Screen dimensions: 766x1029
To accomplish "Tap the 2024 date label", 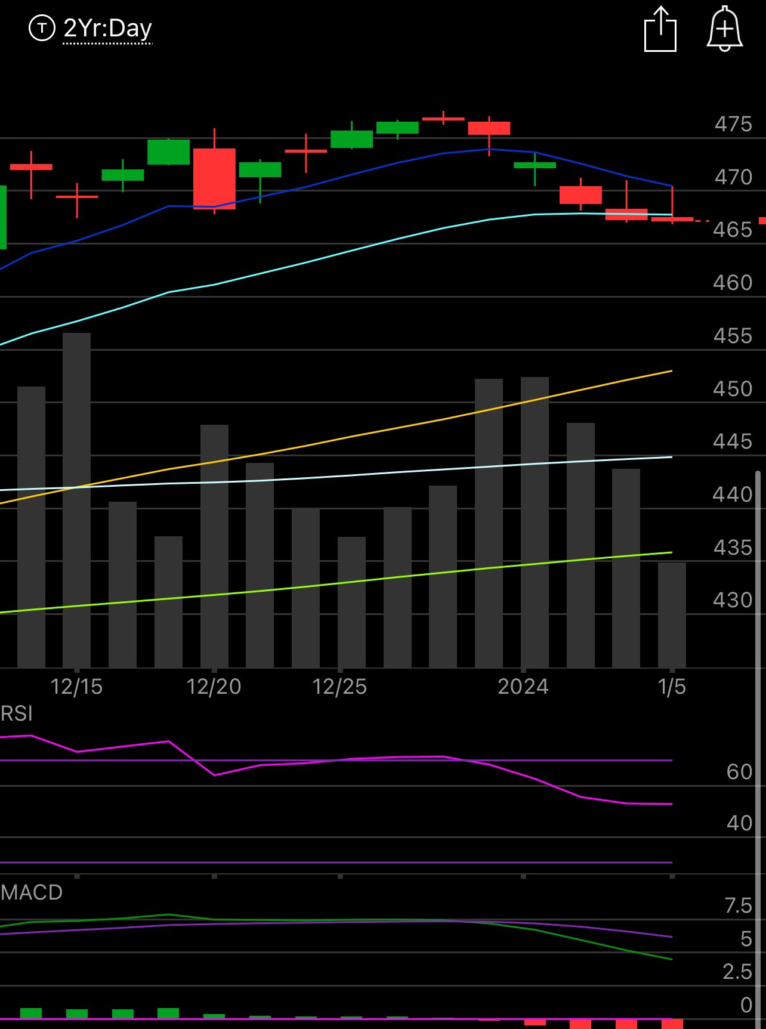I will (523, 687).
